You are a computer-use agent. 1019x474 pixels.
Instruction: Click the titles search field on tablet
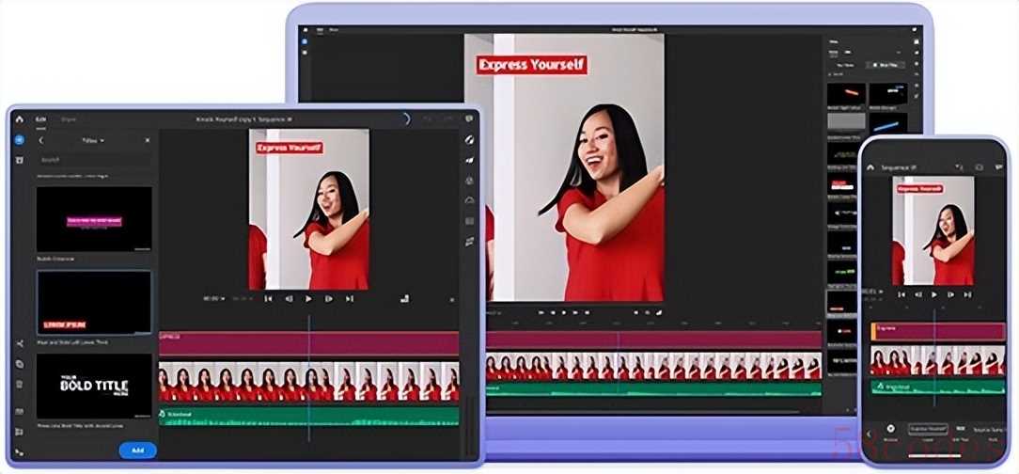coord(93,160)
